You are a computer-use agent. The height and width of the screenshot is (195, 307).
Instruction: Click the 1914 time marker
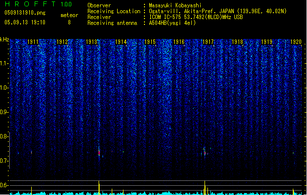pyautogui.click(x=121, y=42)
